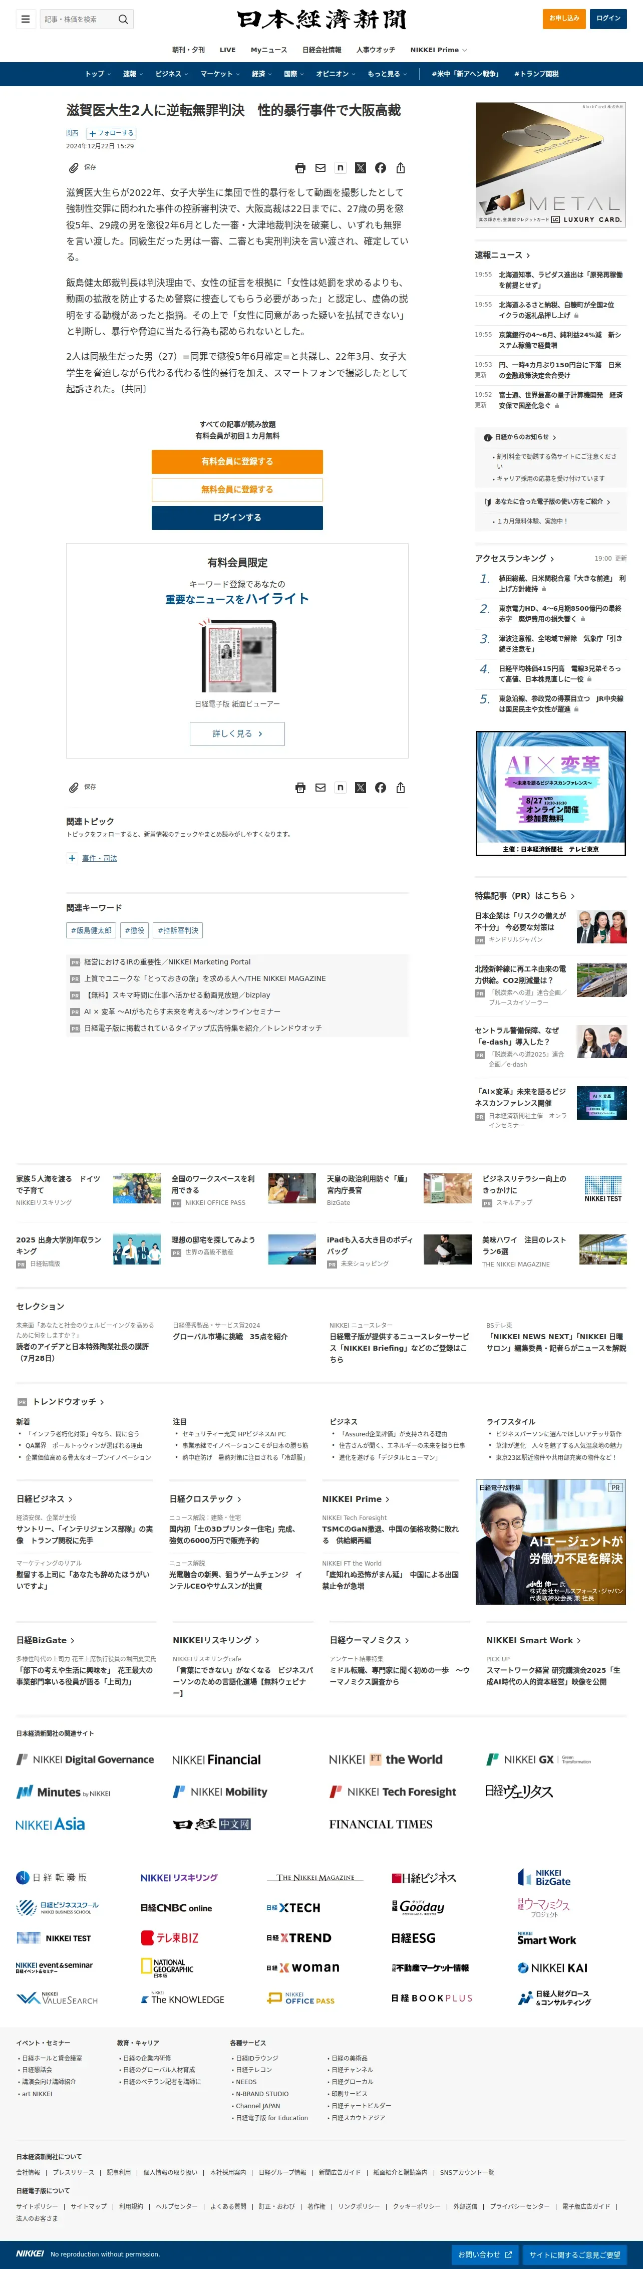This screenshot has width=643, height=2269.
Task: Toggle the フォローする button for 関西
Action: click(x=111, y=133)
